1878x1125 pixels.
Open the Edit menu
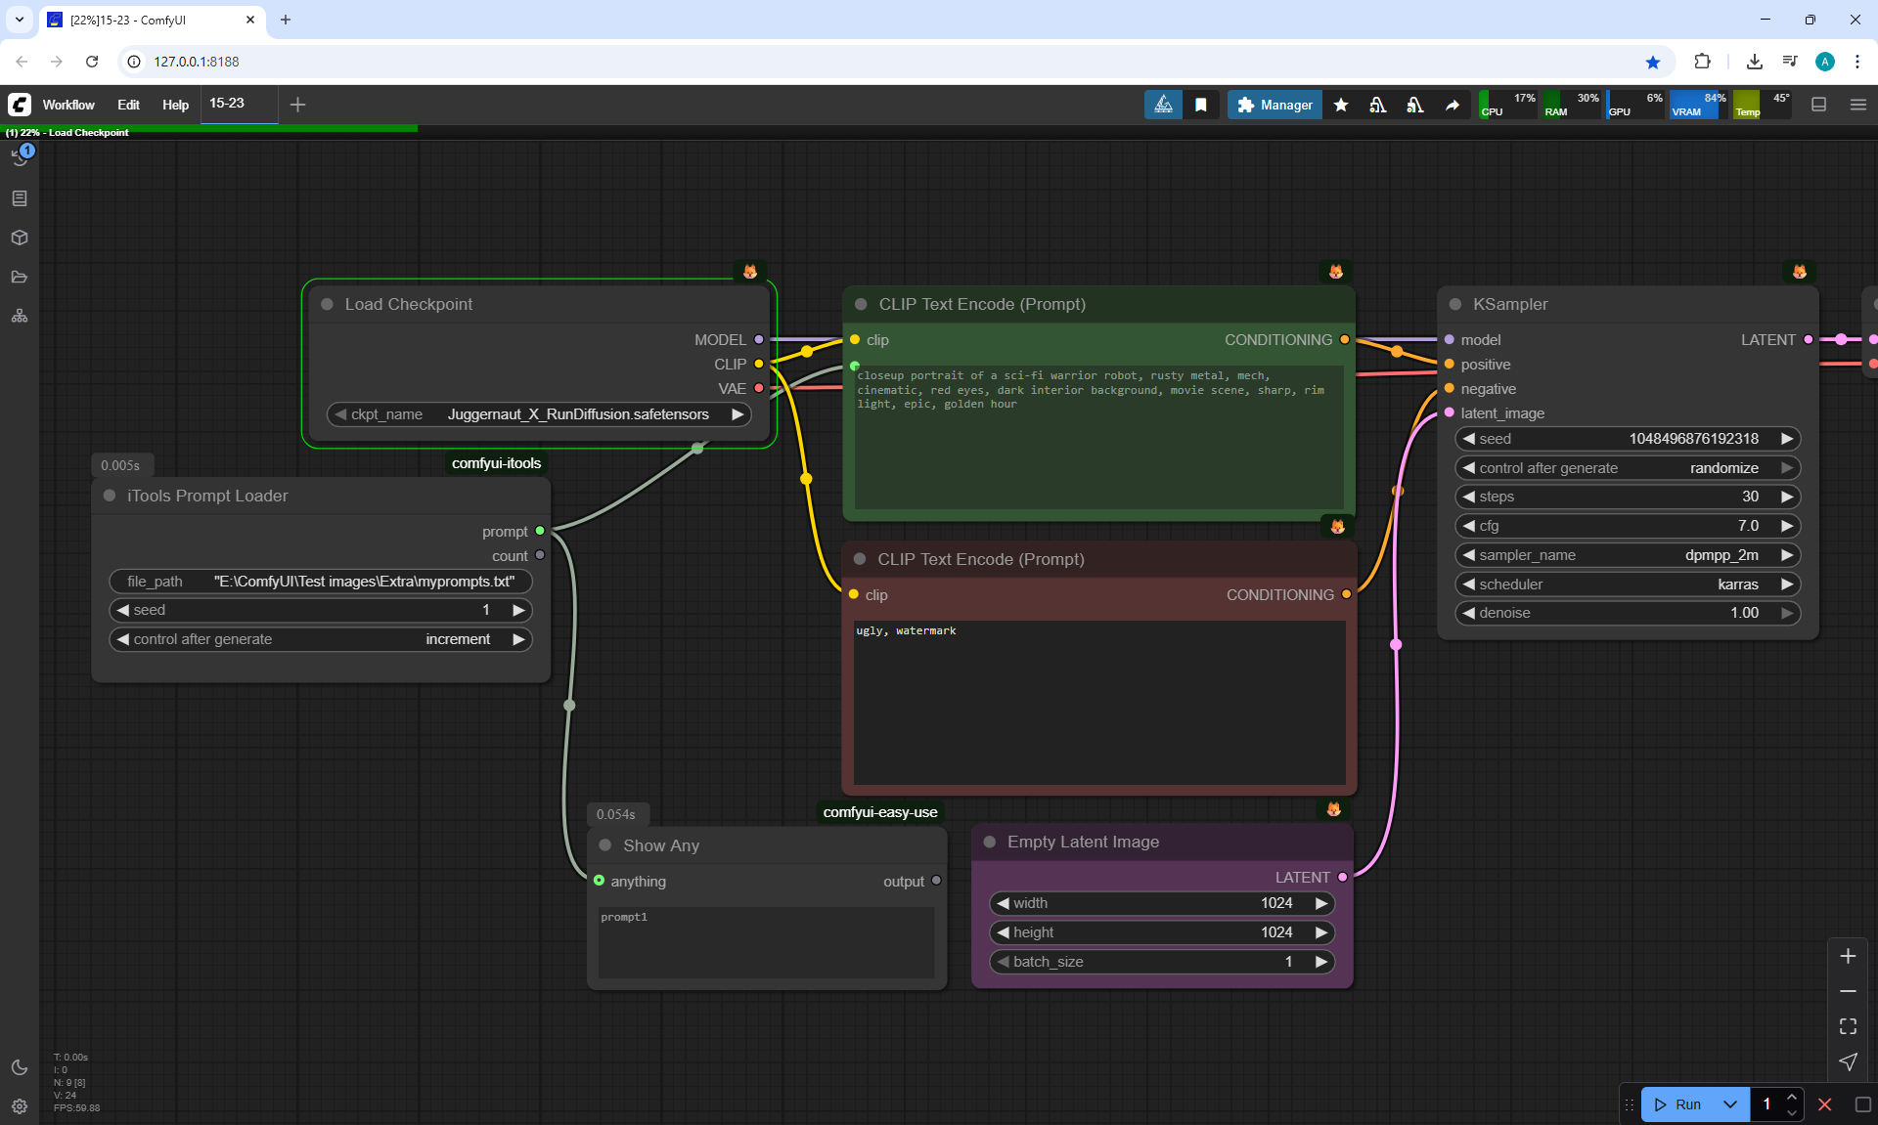point(128,105)
